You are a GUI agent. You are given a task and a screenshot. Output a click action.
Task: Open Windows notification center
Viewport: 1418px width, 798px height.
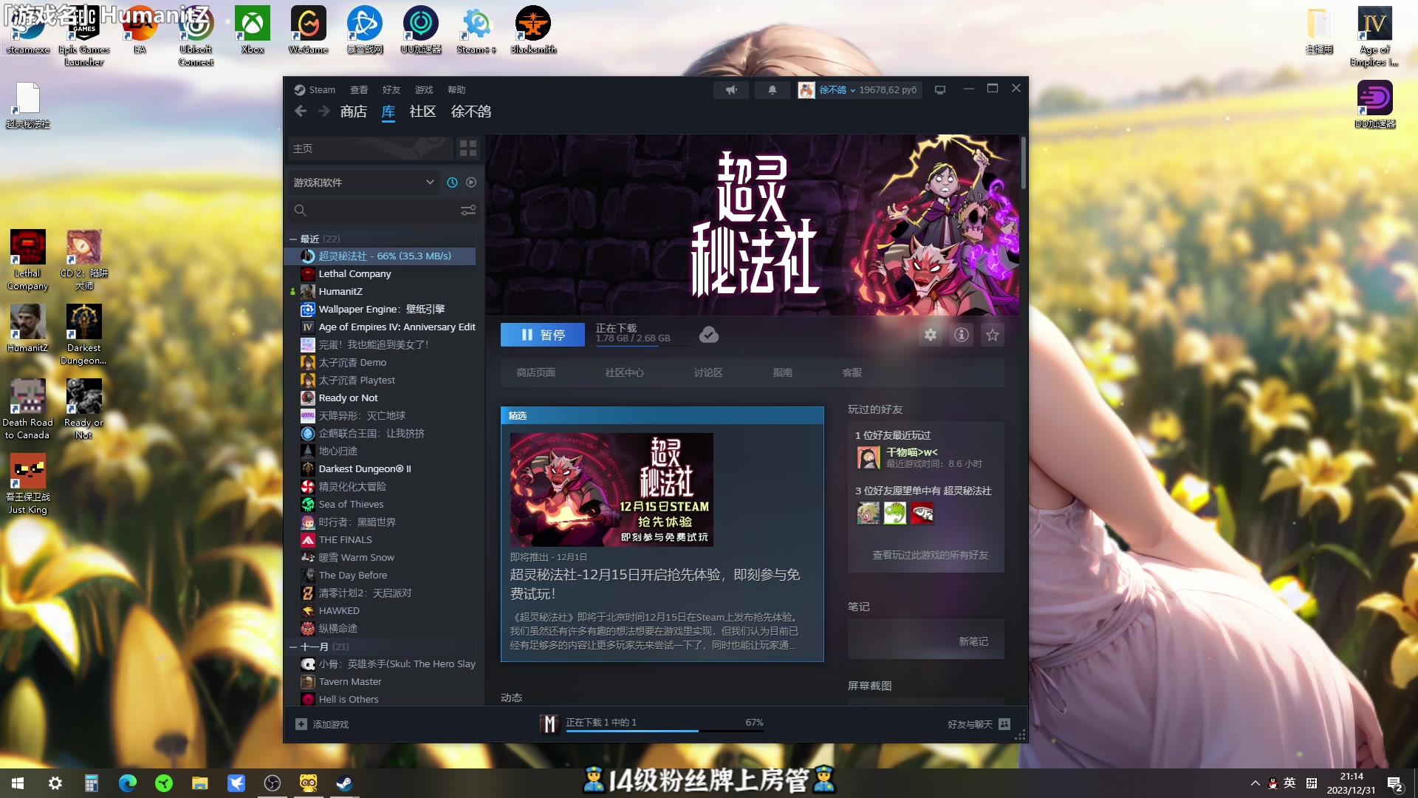pyautogui.click(x=1394, y=784)
